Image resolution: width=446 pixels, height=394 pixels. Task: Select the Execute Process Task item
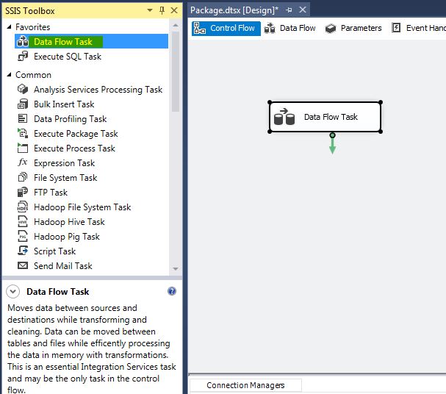(91, 148)
